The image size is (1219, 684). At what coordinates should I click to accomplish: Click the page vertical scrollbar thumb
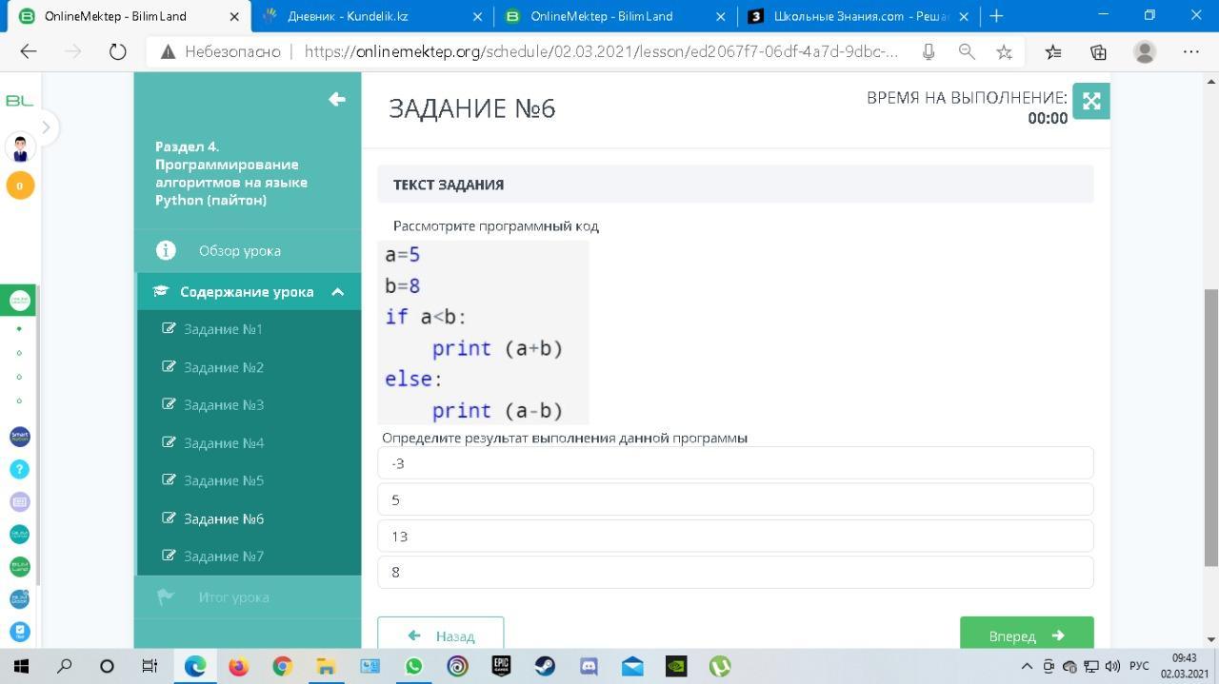tap(1211, 428)
